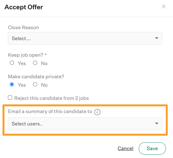Click the red required asterisk
This screenshot has width=173, height=158.
[x=45, y=54]
